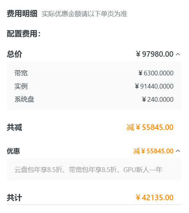Collapse the 优惠 discount details chevron

(x=178, y=151)
